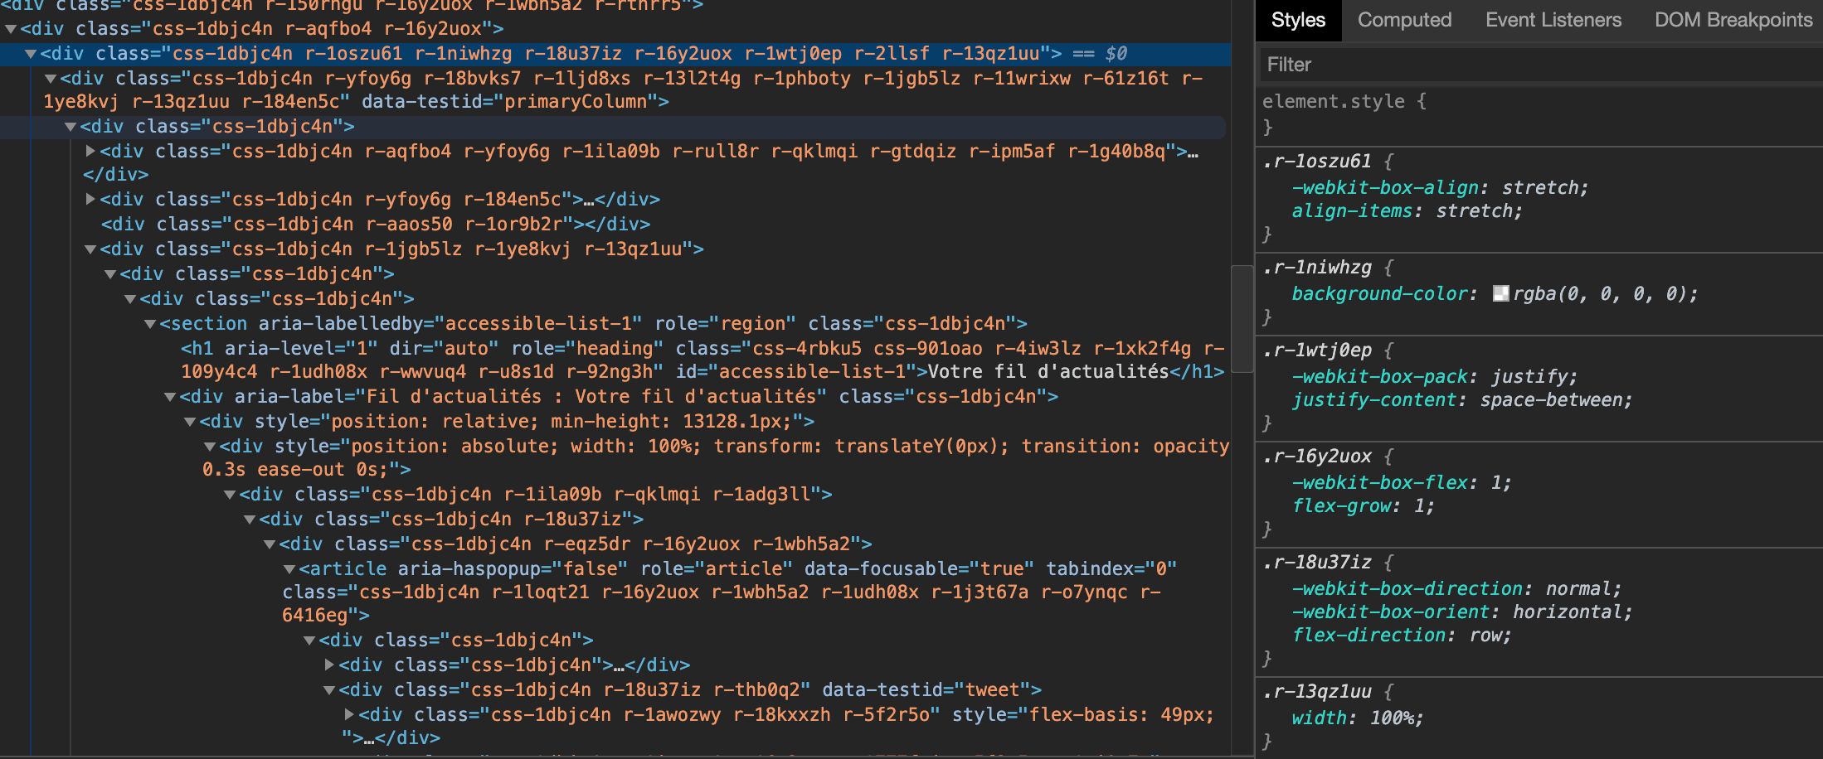
Task: Switch to the Computed tab
Action: (1404, 20)
